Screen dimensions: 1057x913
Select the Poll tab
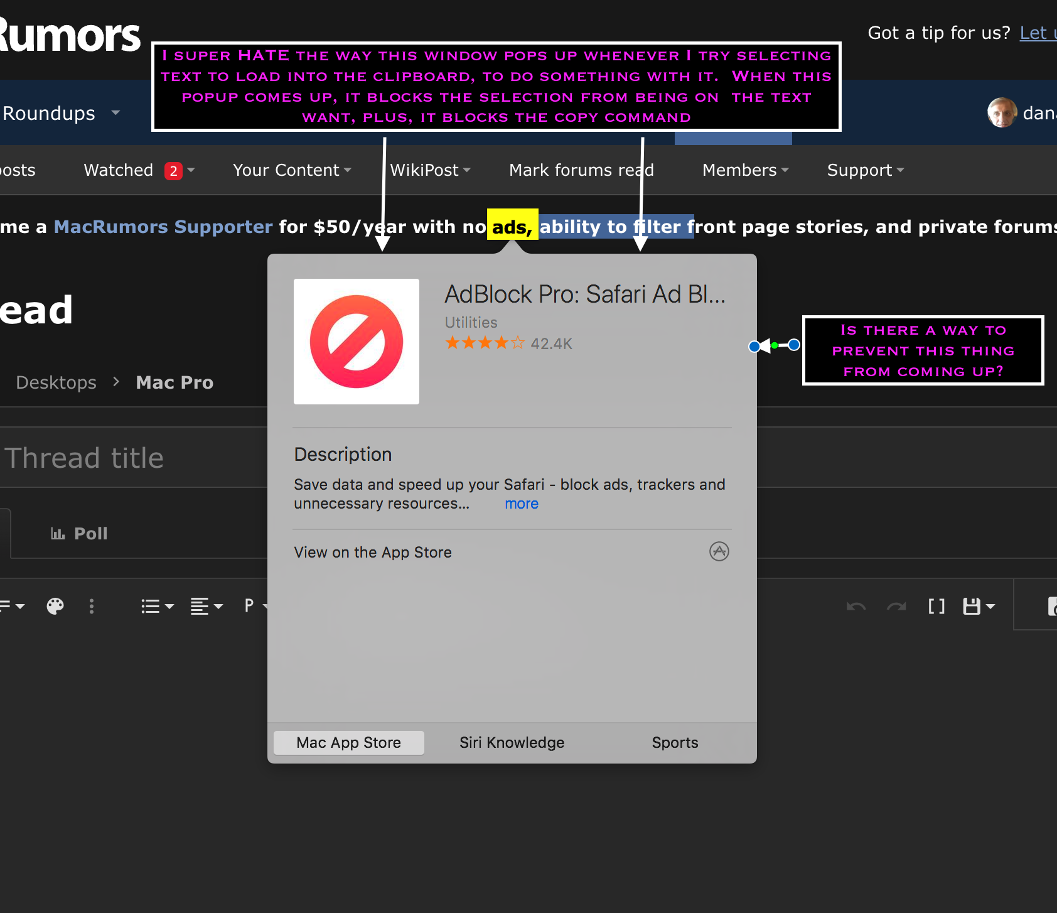click(79, 534)
